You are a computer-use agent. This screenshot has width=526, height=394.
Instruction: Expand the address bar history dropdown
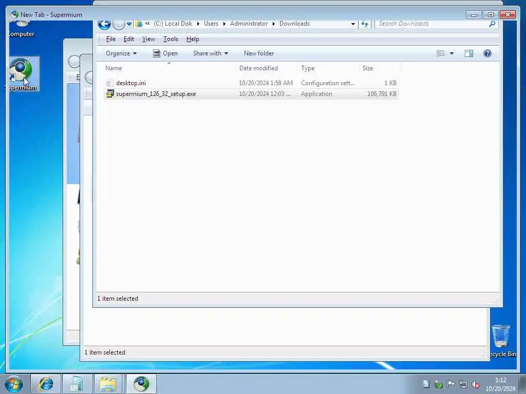353,24
